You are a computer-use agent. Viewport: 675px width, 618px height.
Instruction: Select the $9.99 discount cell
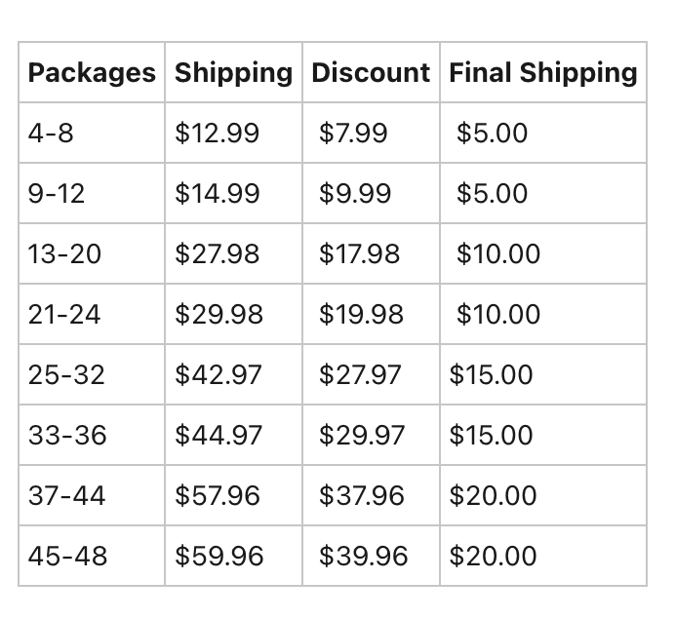pyautogui.click(x=355, y=193)
